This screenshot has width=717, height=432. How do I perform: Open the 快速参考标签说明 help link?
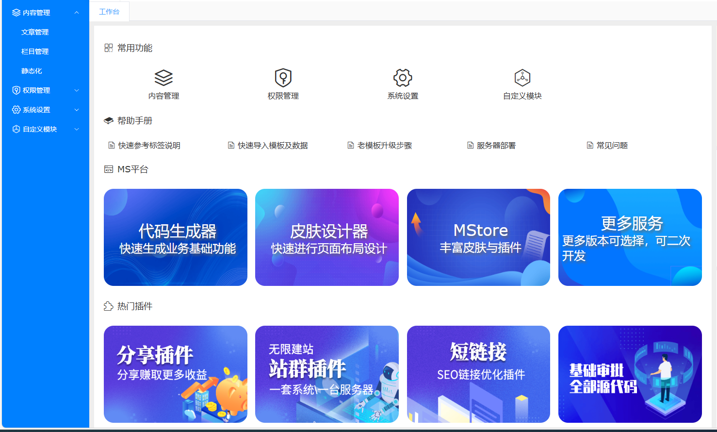(149, 146)
